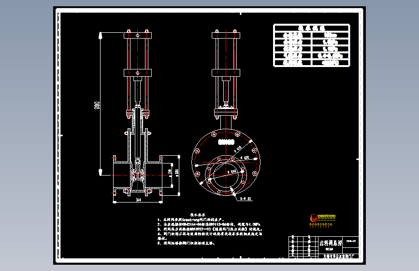Select the 304 width dimension label

pyautogui.click(x=138, y=200)
